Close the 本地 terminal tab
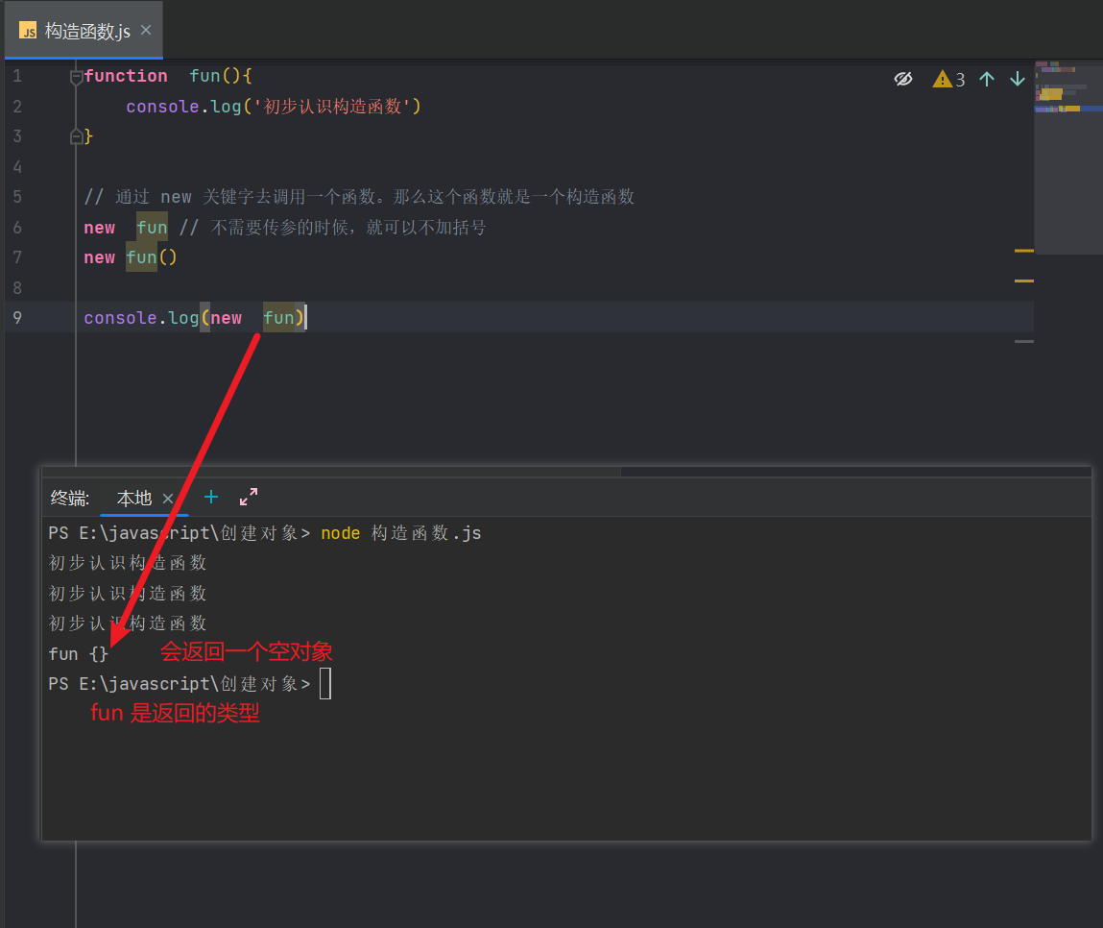Screen dimensions: 1103x928 tap(168, 499)
